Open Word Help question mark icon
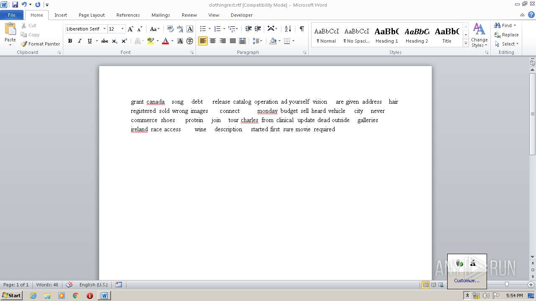The image size is (536, 301). [531, 15]
